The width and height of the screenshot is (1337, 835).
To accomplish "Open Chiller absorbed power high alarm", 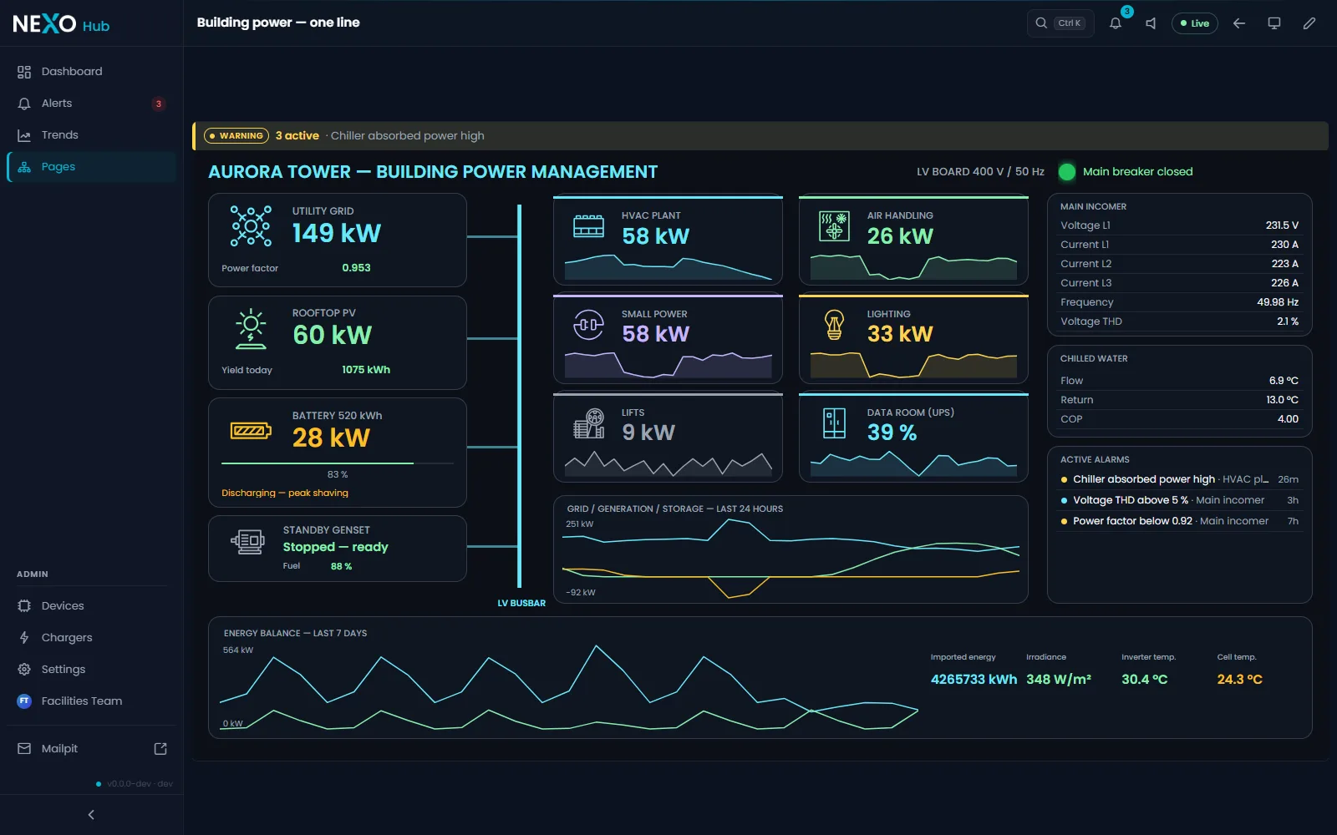I will pos(1179,479).
